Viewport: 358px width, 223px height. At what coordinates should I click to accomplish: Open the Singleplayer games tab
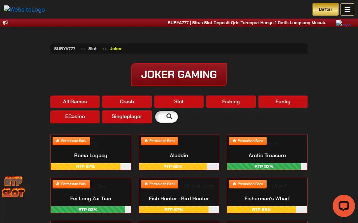[x=127, y=117]
